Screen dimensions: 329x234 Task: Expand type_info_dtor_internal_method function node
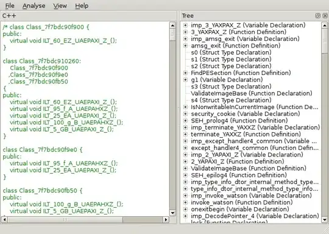click(x=185, y=189)
